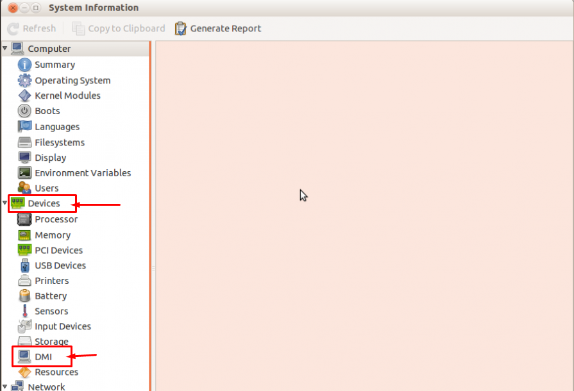The height and width of the screenshot is (391, 574).
Task: Click the Printers icon
Action: (x=24, y=281)
